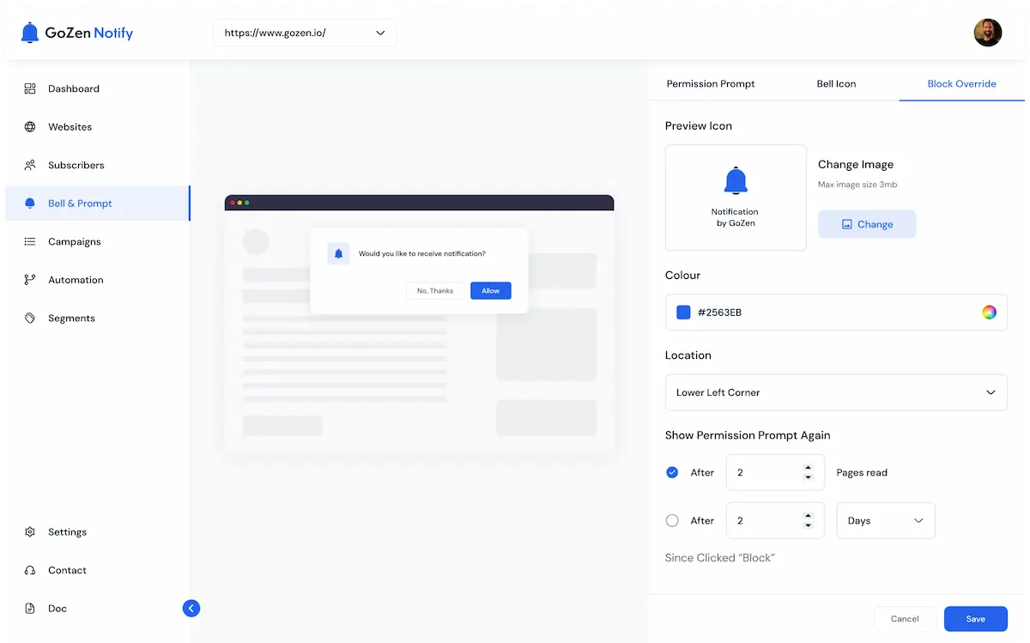Increase the Pages read number stepper

pyautogui.click(x=808, y=468)
